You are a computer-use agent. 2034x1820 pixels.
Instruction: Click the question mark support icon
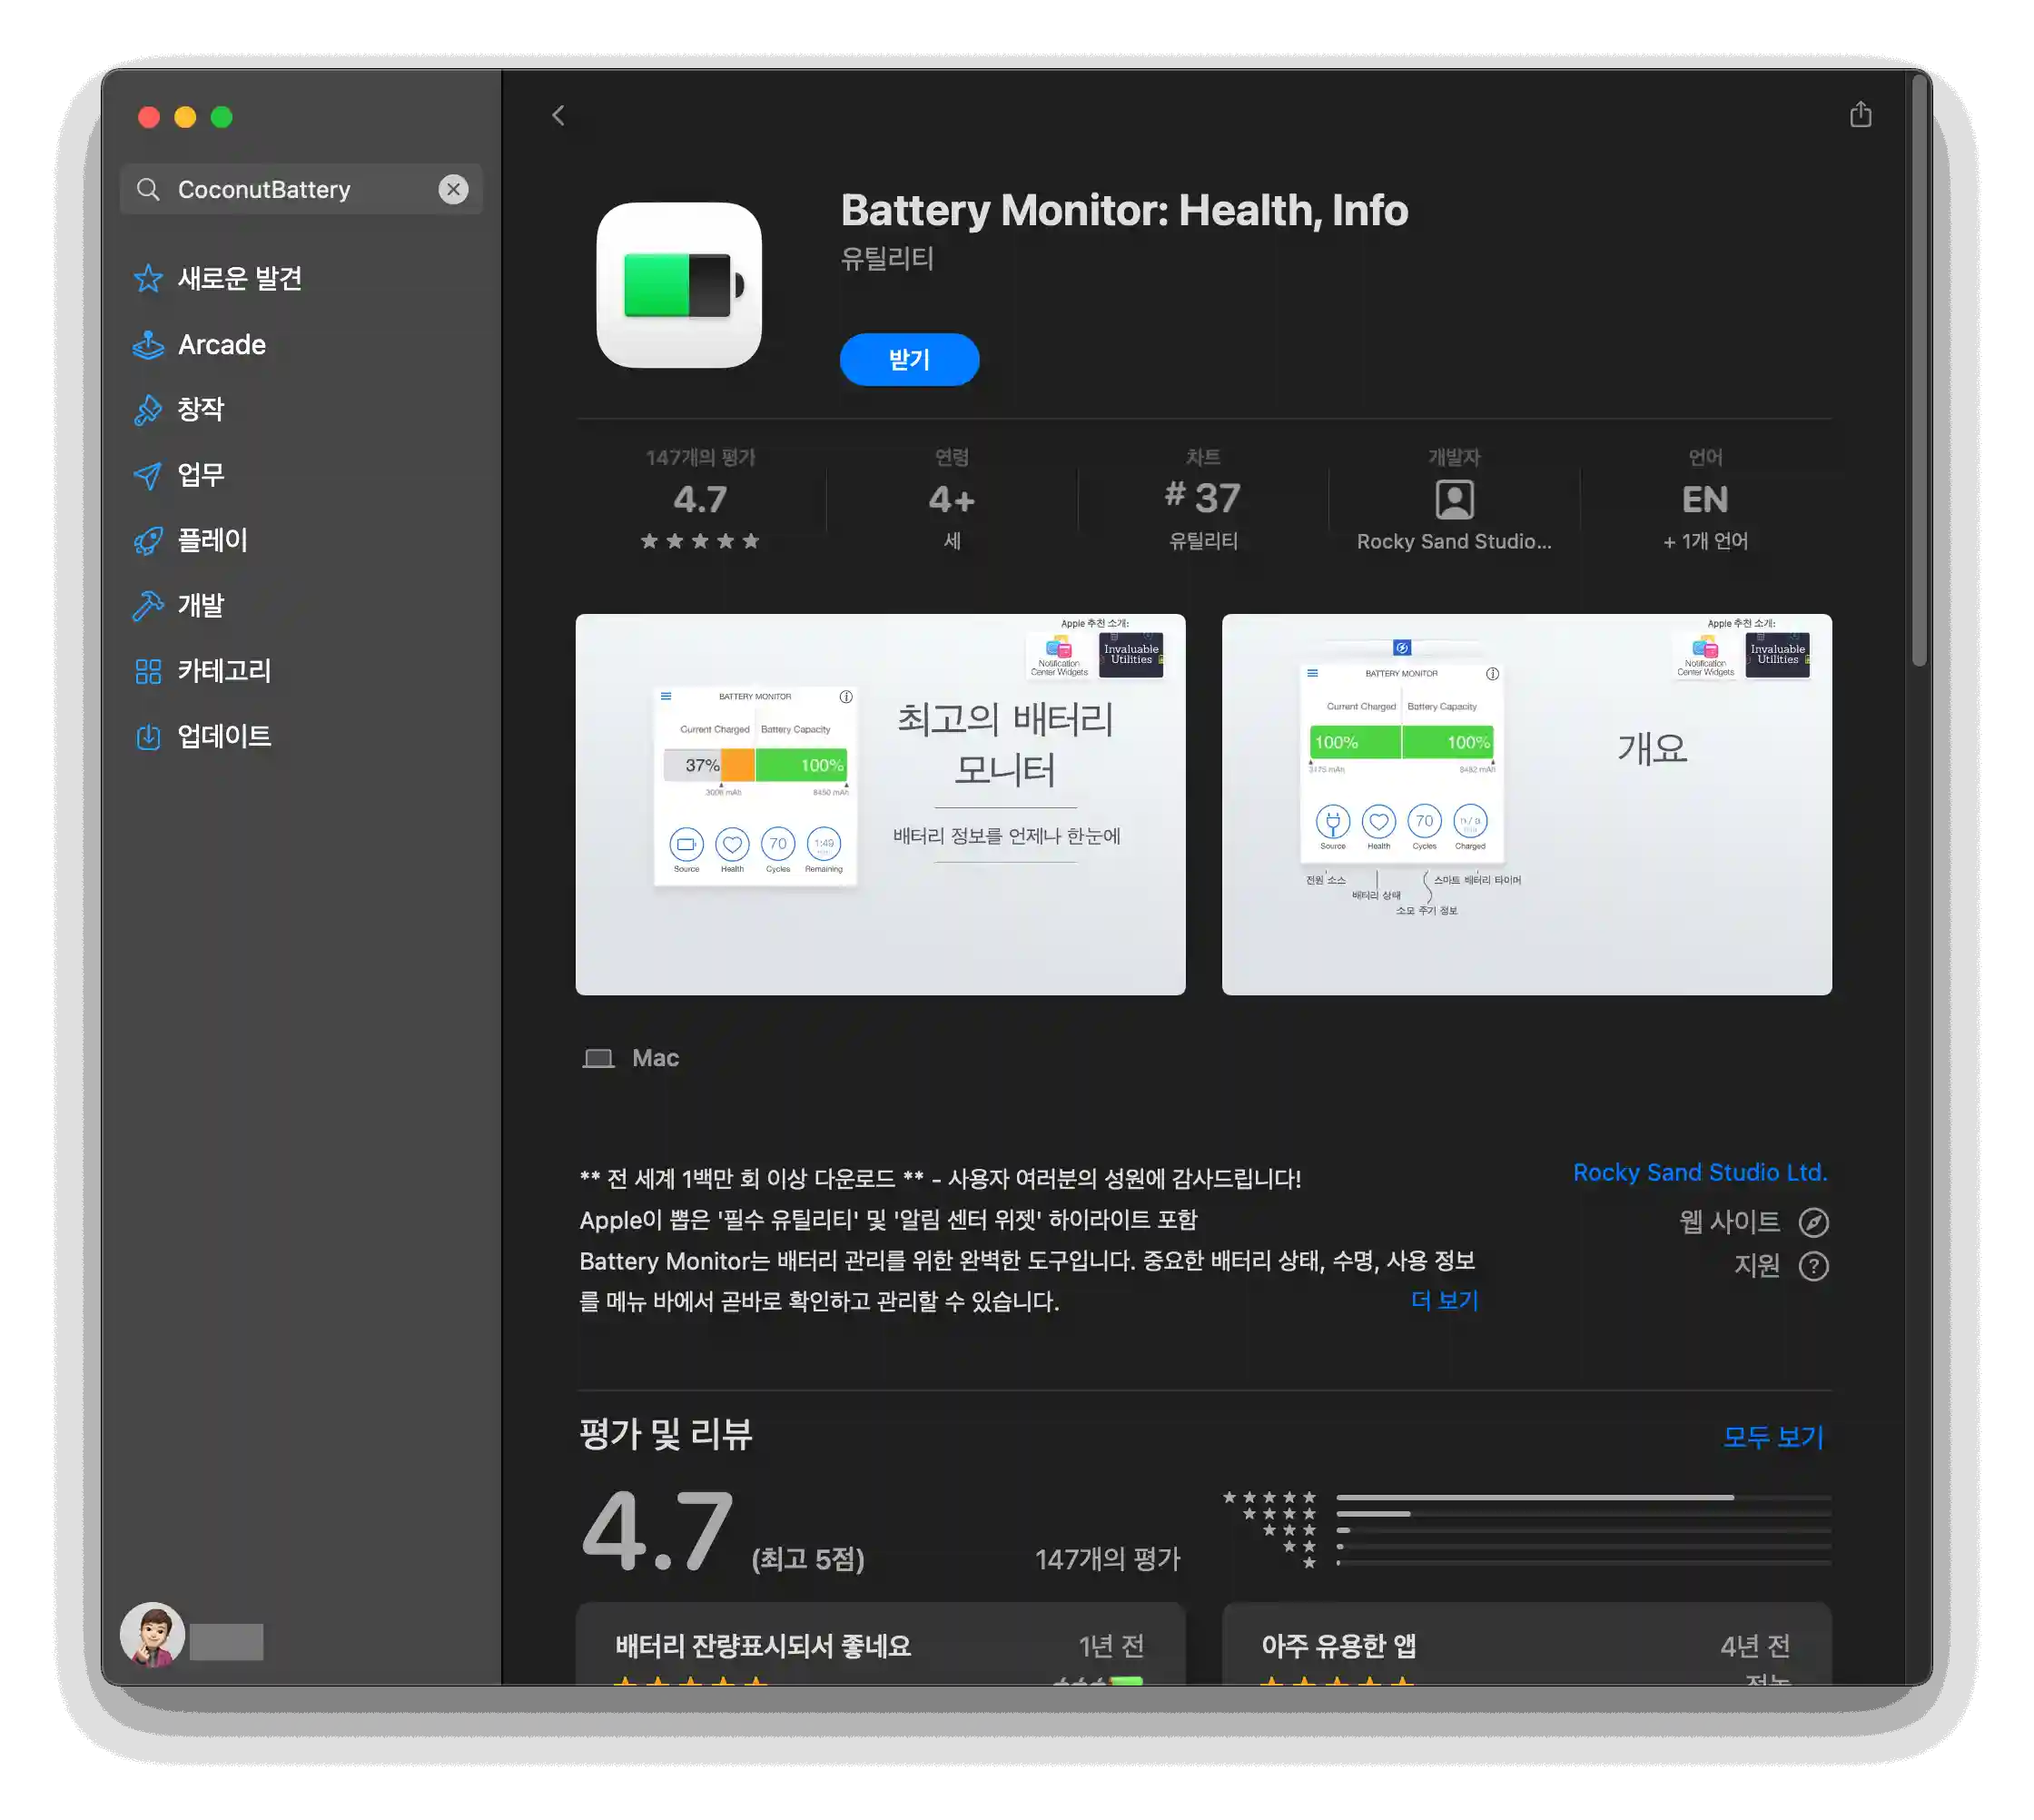[x=1813, y=1266]
